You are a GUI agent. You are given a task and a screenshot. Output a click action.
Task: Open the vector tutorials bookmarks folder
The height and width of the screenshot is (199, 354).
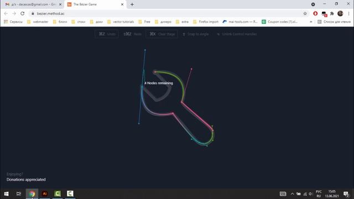pyautogui.click(x=121, y=22)
